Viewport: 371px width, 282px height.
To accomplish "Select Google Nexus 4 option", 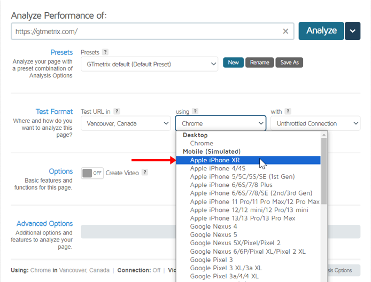I will [x=249, y=226].
